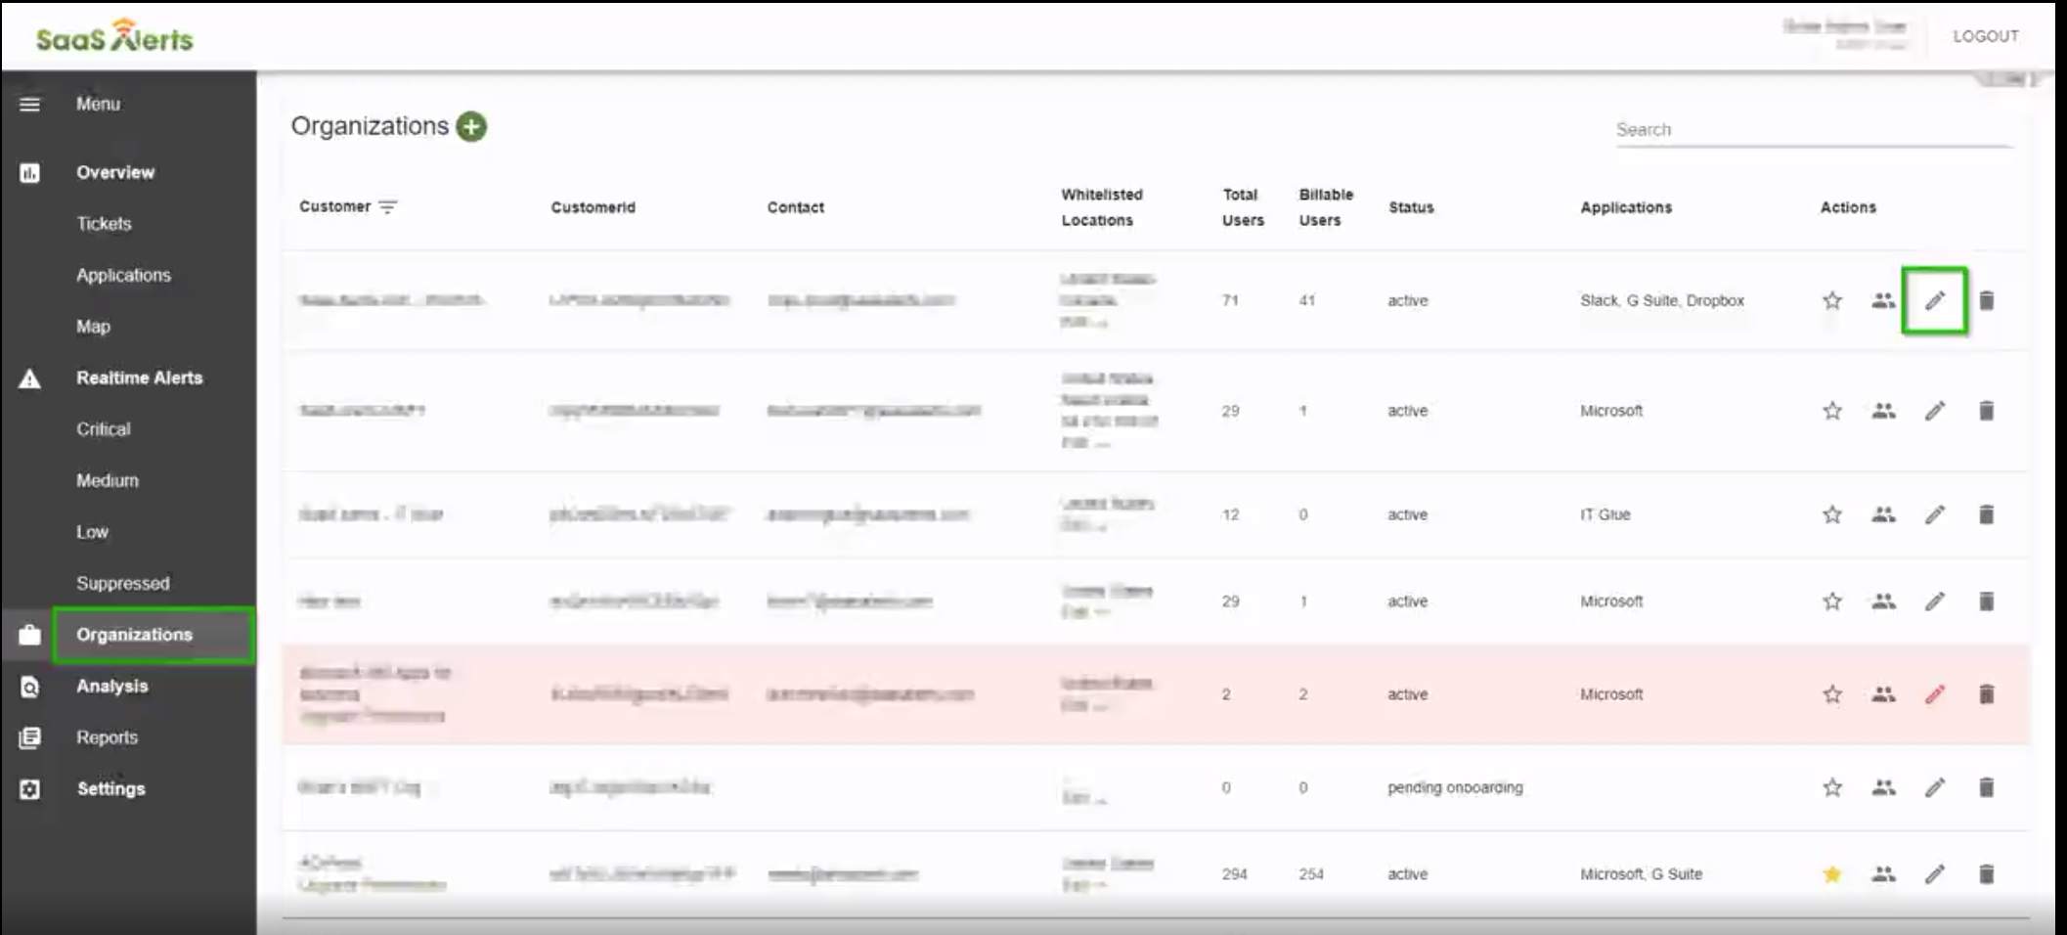Add a new organization with plus icon
The height and width of the screenshot is (935, 2067).
(471, 126)
